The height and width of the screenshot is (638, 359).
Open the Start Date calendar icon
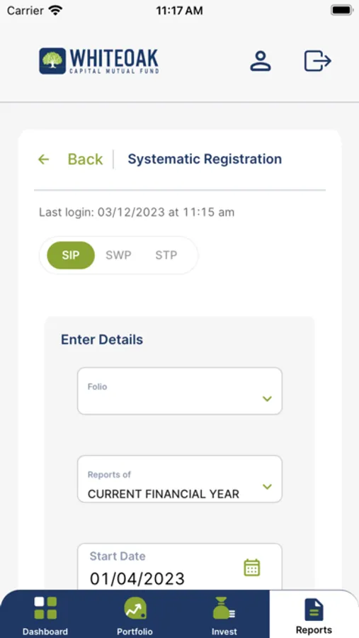point(251,567)
